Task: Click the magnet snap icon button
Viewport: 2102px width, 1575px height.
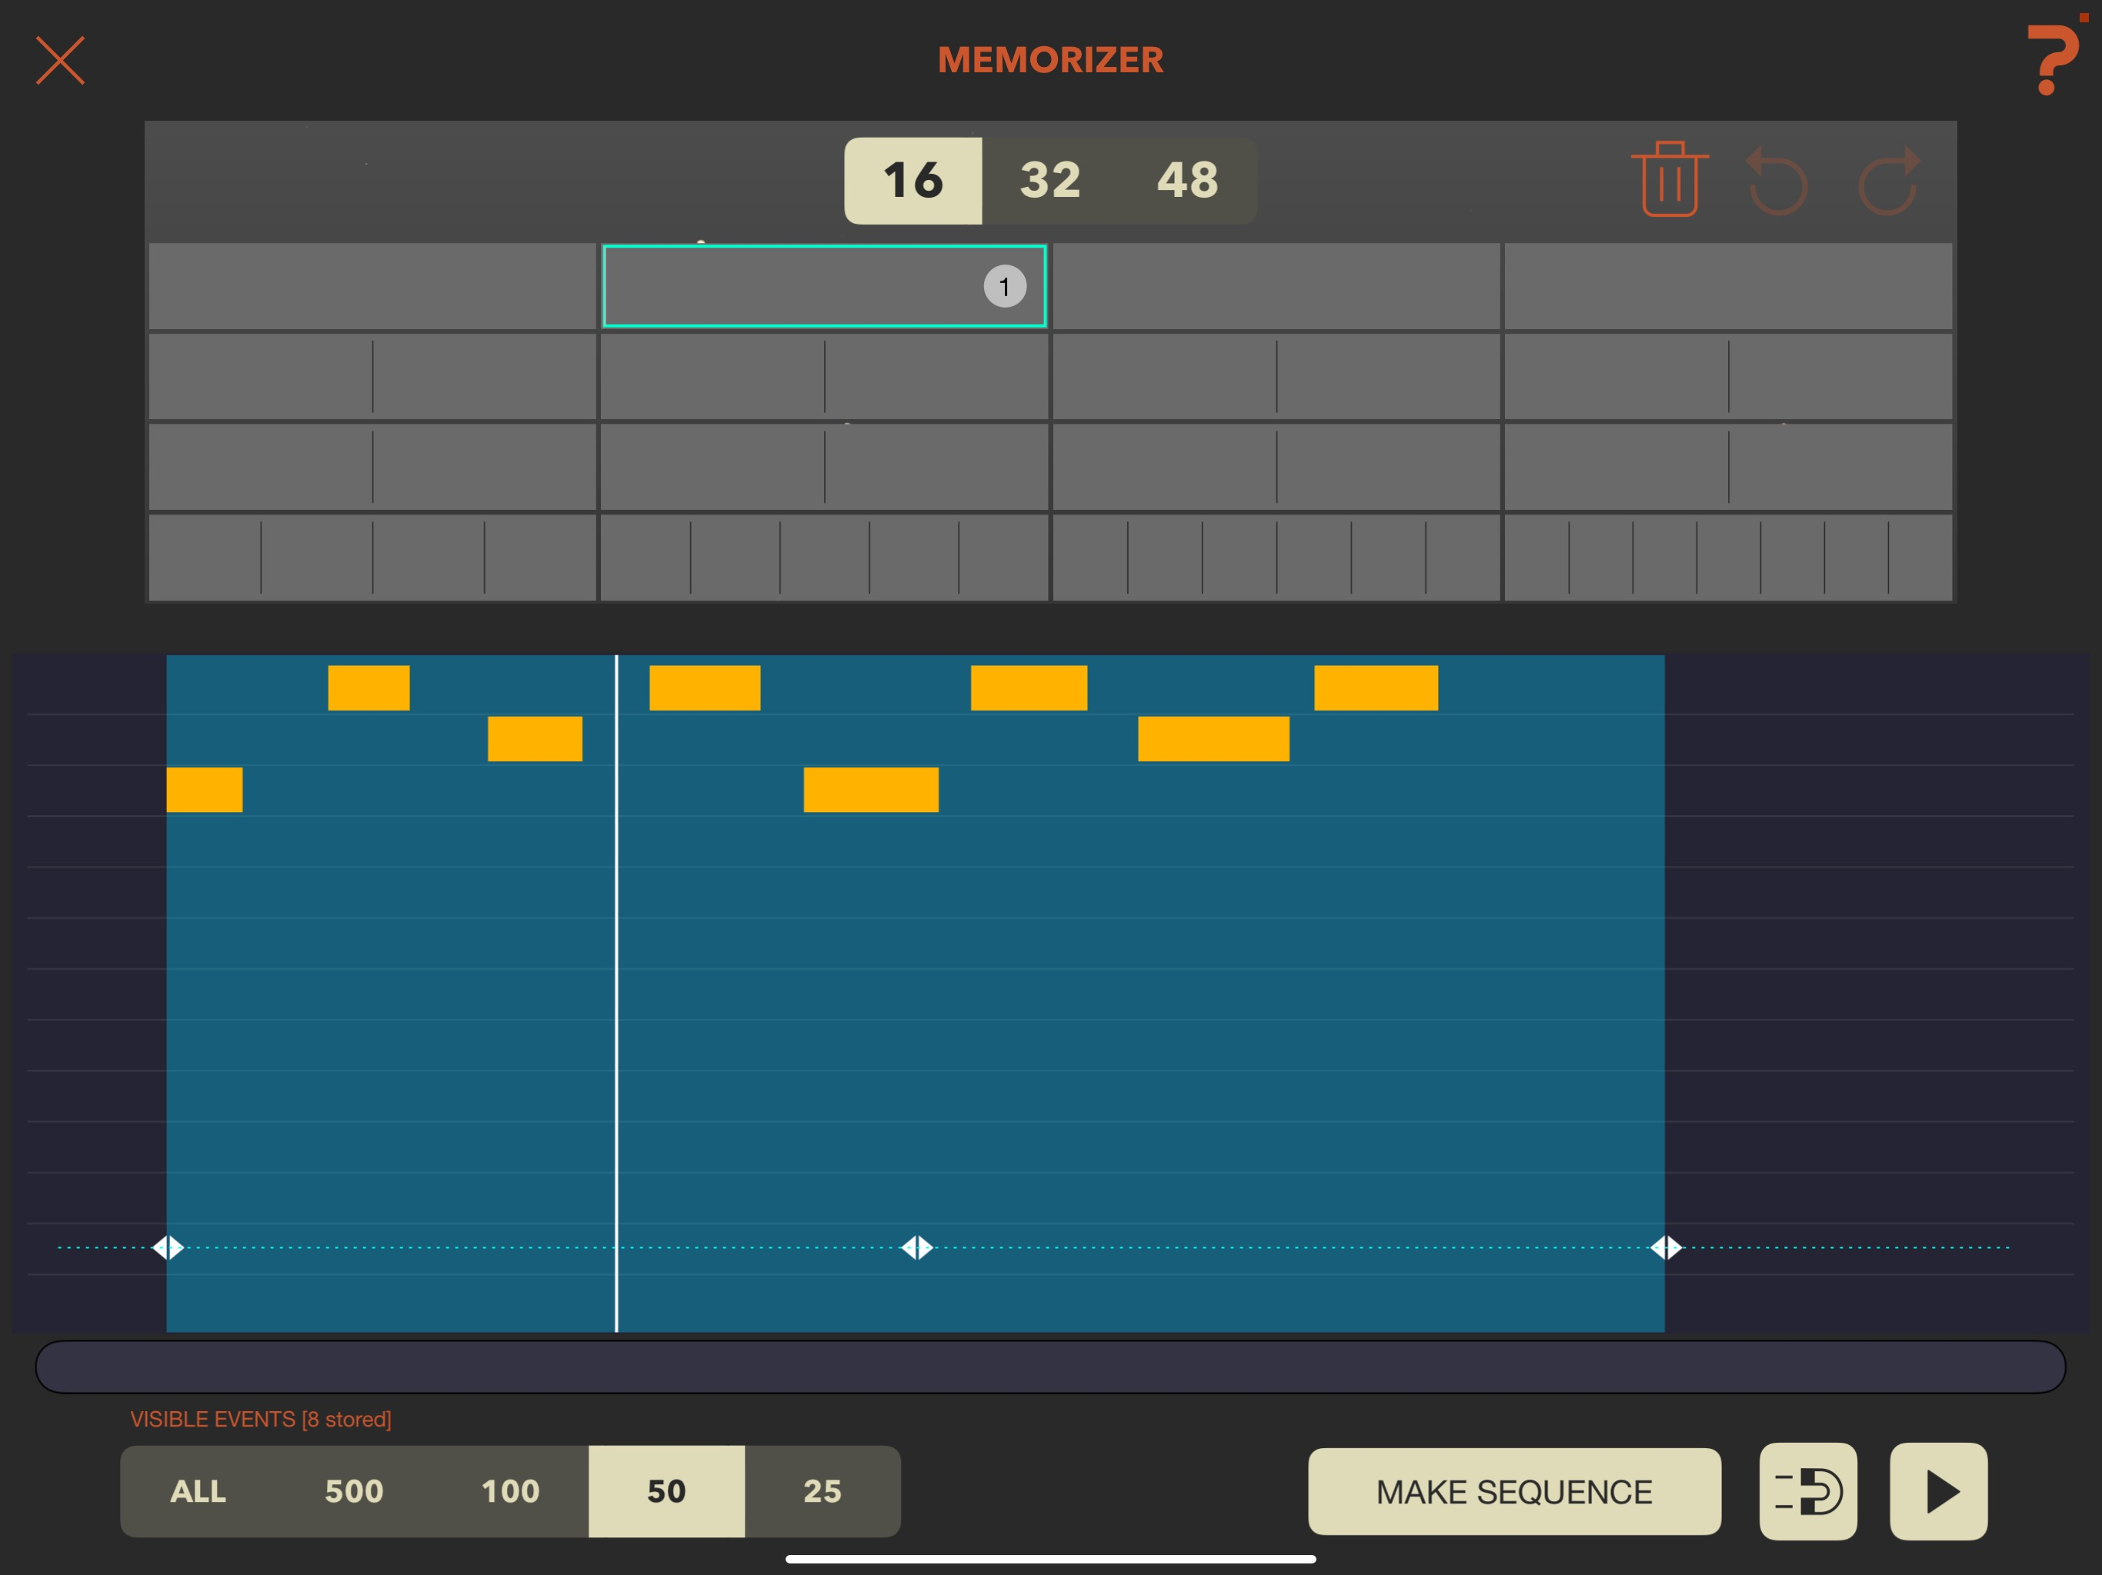Action: [x=1807, y=1491]
